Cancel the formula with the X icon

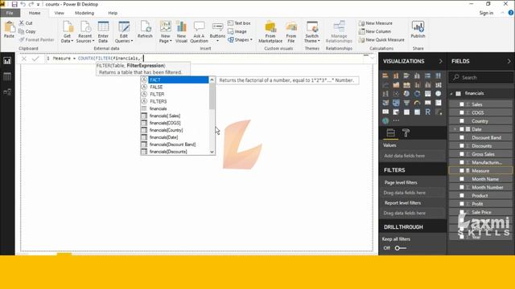(23, 59)
